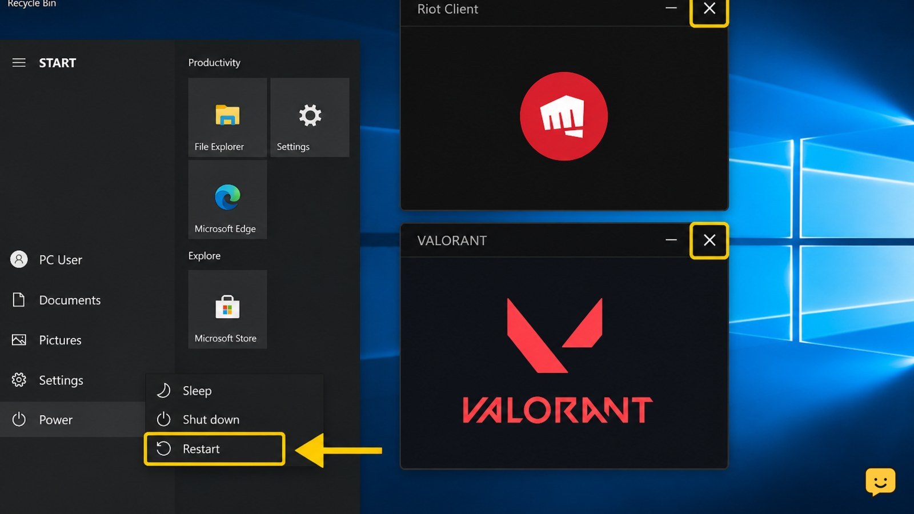
Task: Click the Productivity group heading
Action: click(x=214, y=63)
